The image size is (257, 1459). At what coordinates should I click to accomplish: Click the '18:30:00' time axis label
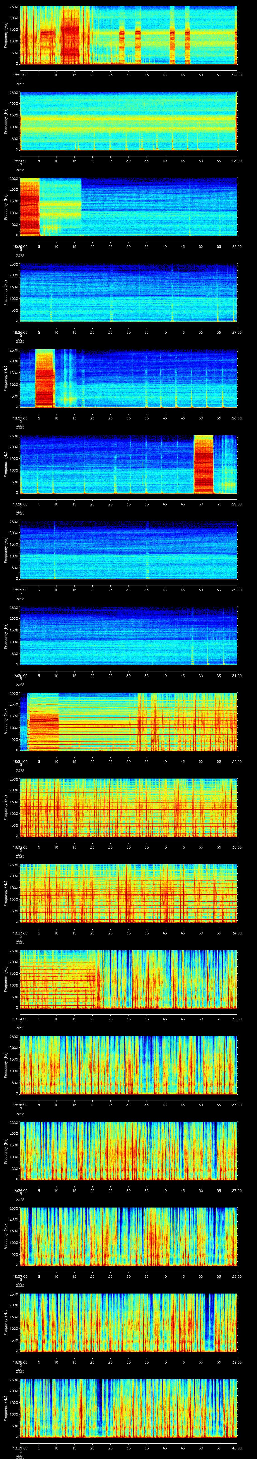[x=20, y=675]
